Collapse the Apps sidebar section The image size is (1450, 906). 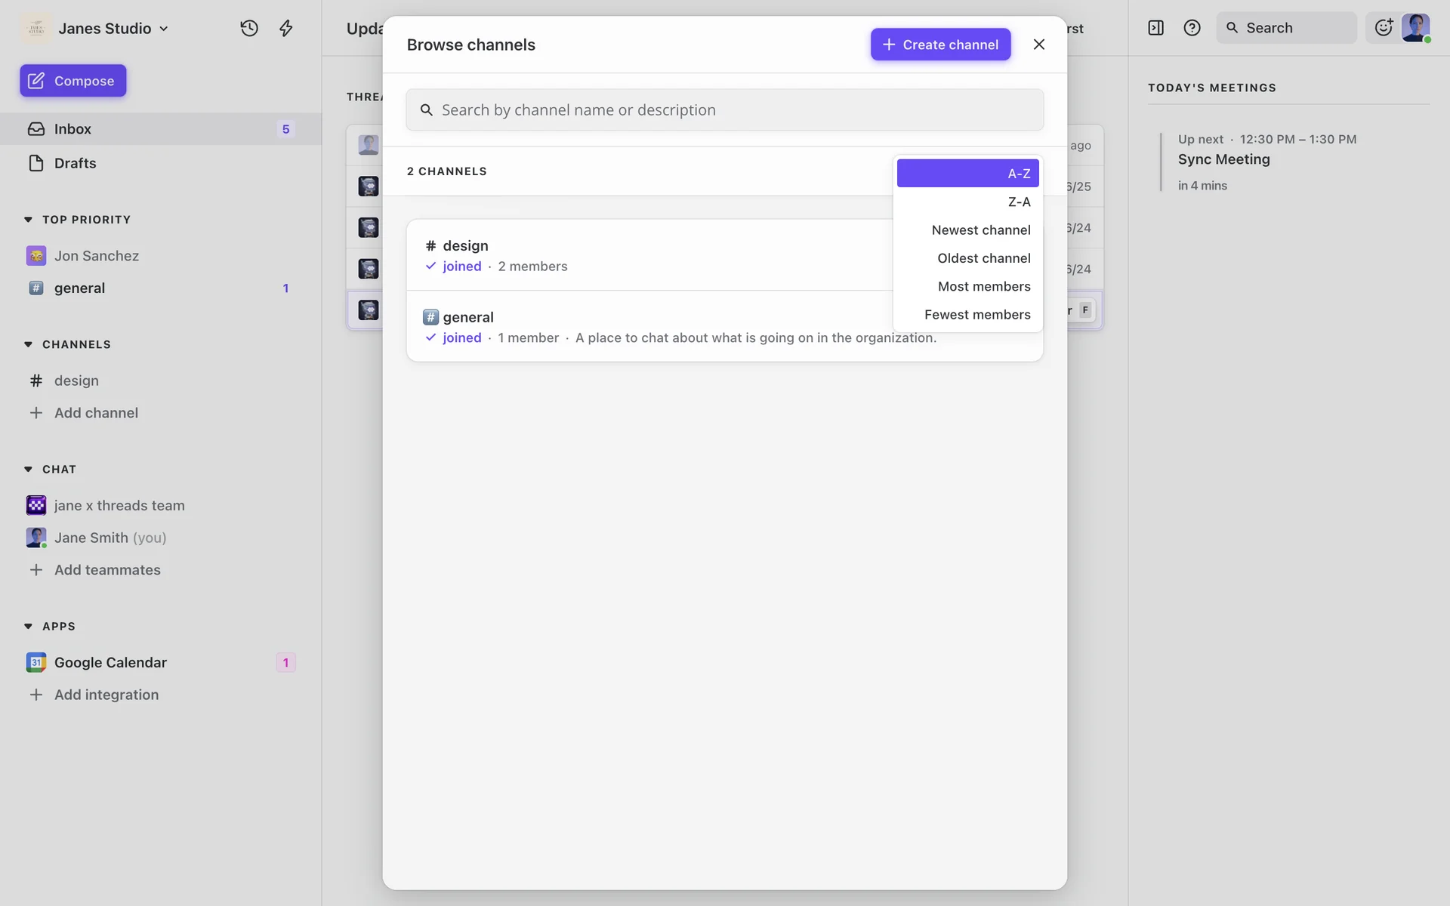29,627
